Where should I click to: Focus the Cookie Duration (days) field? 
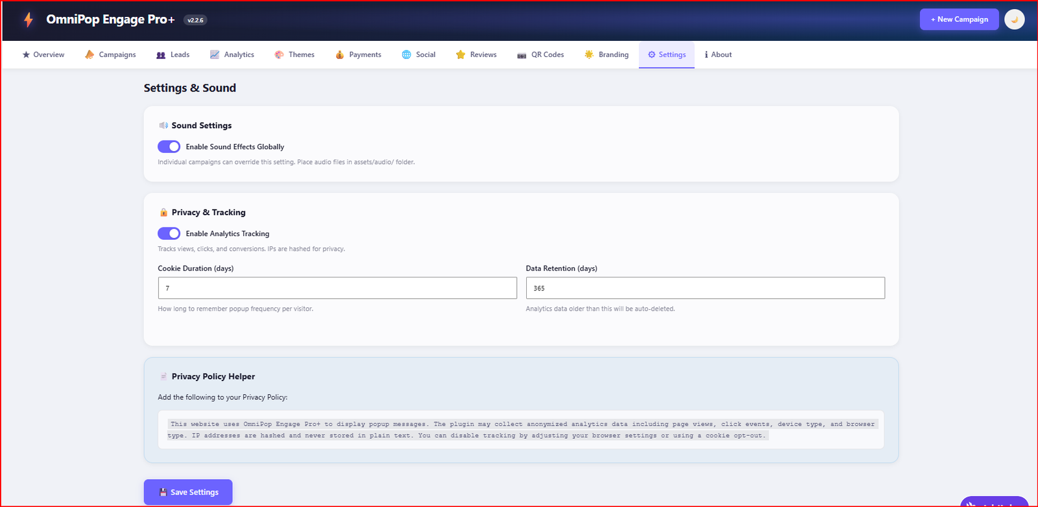pyautogui.click(x=337, y=288)
